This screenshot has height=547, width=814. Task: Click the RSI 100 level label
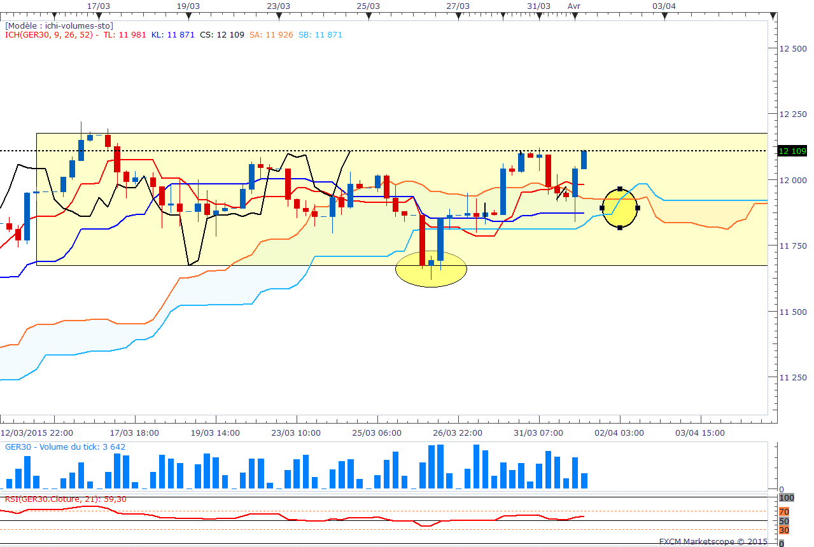[x=787, y=498]
